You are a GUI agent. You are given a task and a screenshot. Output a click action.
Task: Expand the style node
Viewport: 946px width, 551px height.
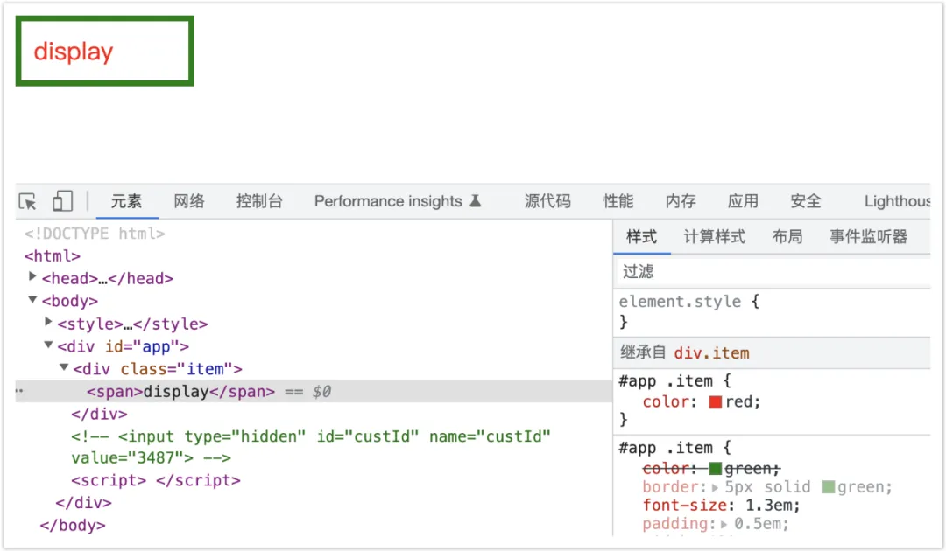tap(48, 322)
